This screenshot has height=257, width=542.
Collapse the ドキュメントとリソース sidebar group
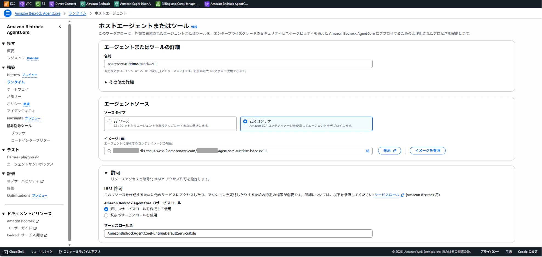4,213
